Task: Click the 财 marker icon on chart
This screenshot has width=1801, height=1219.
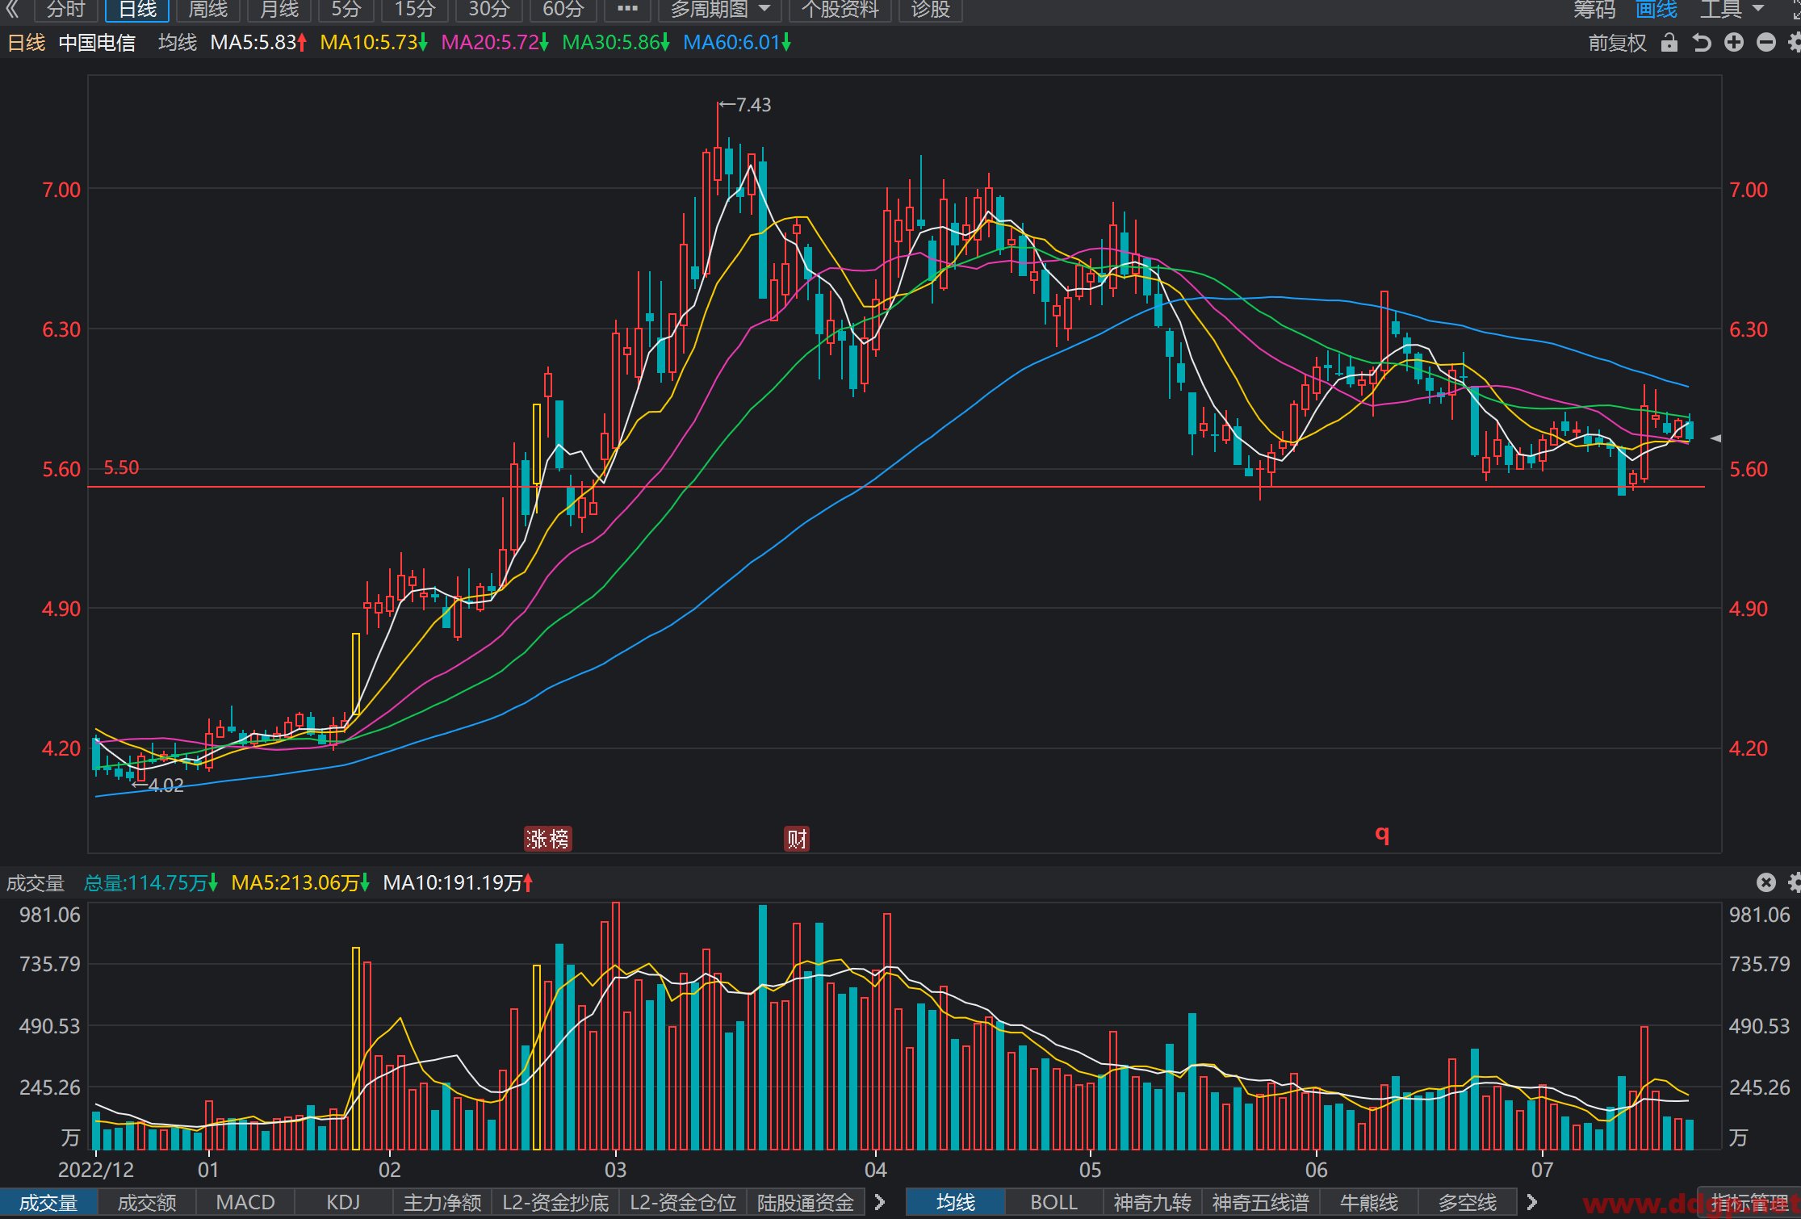Action: point(797,839)
